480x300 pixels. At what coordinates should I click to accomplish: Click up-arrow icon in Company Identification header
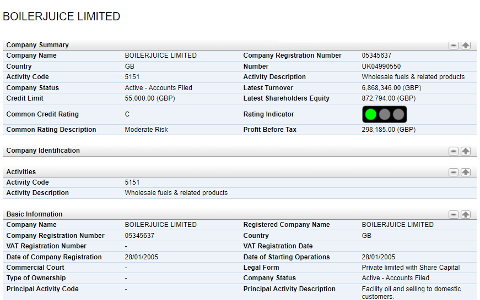(x=466, y=151)
